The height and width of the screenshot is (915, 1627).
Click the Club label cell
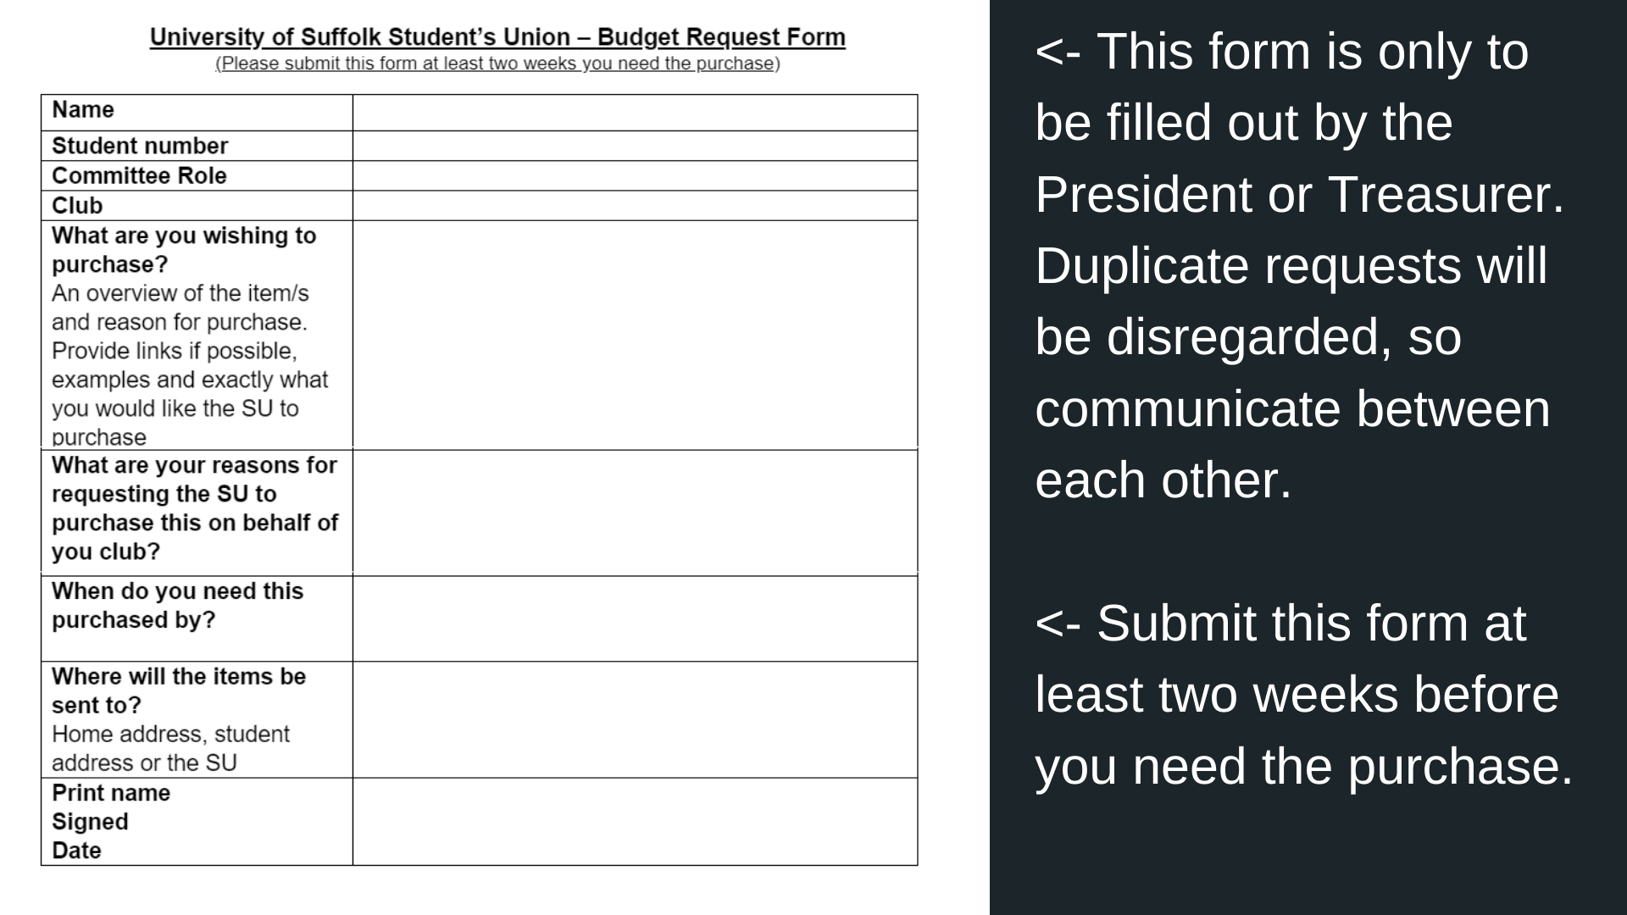click(197, 205)
